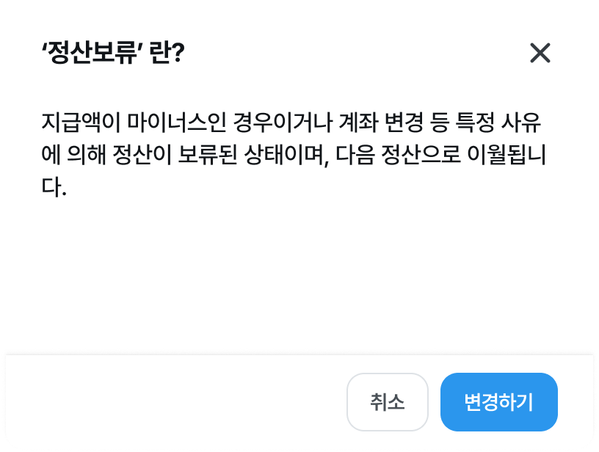The height and width of the screenshot is (452, 599).
Task: Dismiss the popup using the X icon
Action: click(x=540, y=53)
